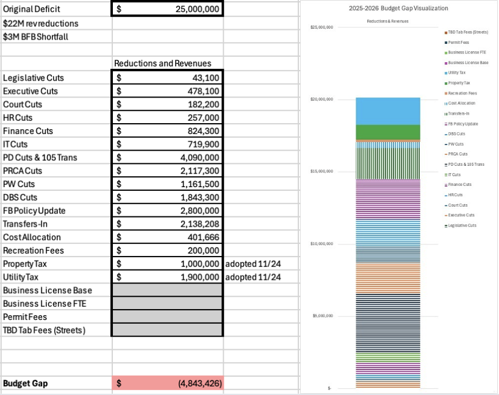Click the PD Cuts & 105 Trans legend entry

(465, 165)
